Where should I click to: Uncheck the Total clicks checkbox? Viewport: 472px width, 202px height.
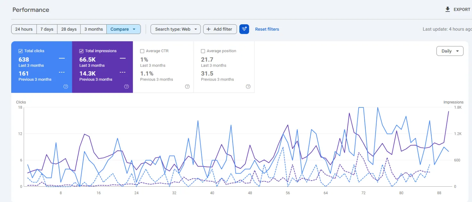click(21, 51)
